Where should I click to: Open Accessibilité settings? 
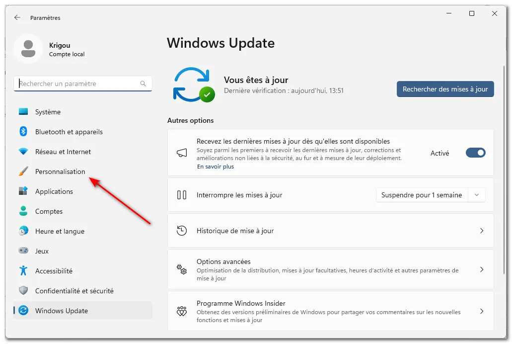click(x=83, y=271)
